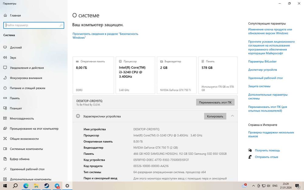Select product code 00326-10000-00000-AA216
Image resolution: width=304 pixels, height=190 pixels.
click(x=151, y=166)
